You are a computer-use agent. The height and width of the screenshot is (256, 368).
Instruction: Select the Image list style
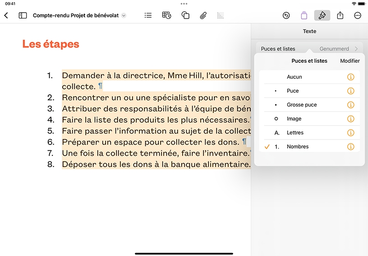(309, 119)
